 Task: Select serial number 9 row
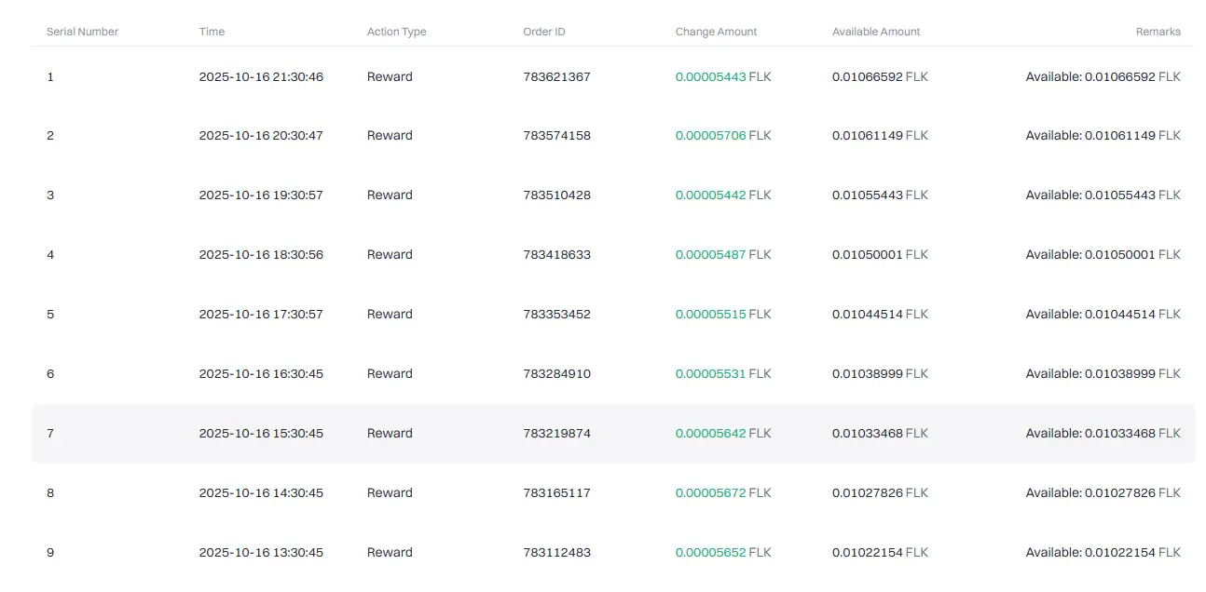[x=613, y=553]
